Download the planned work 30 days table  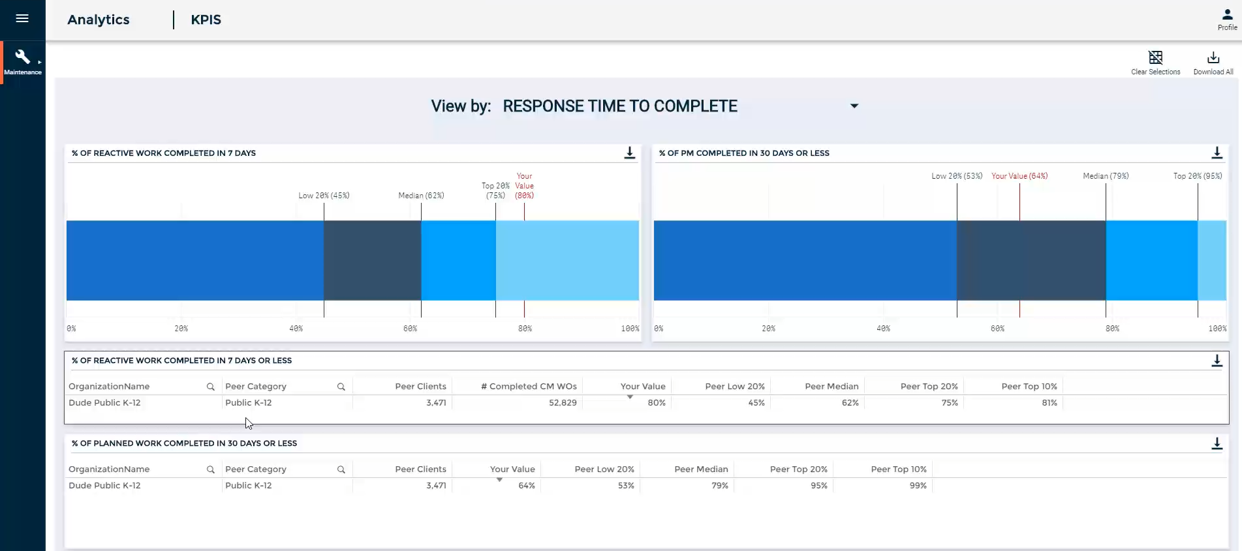click(1217, 443)
